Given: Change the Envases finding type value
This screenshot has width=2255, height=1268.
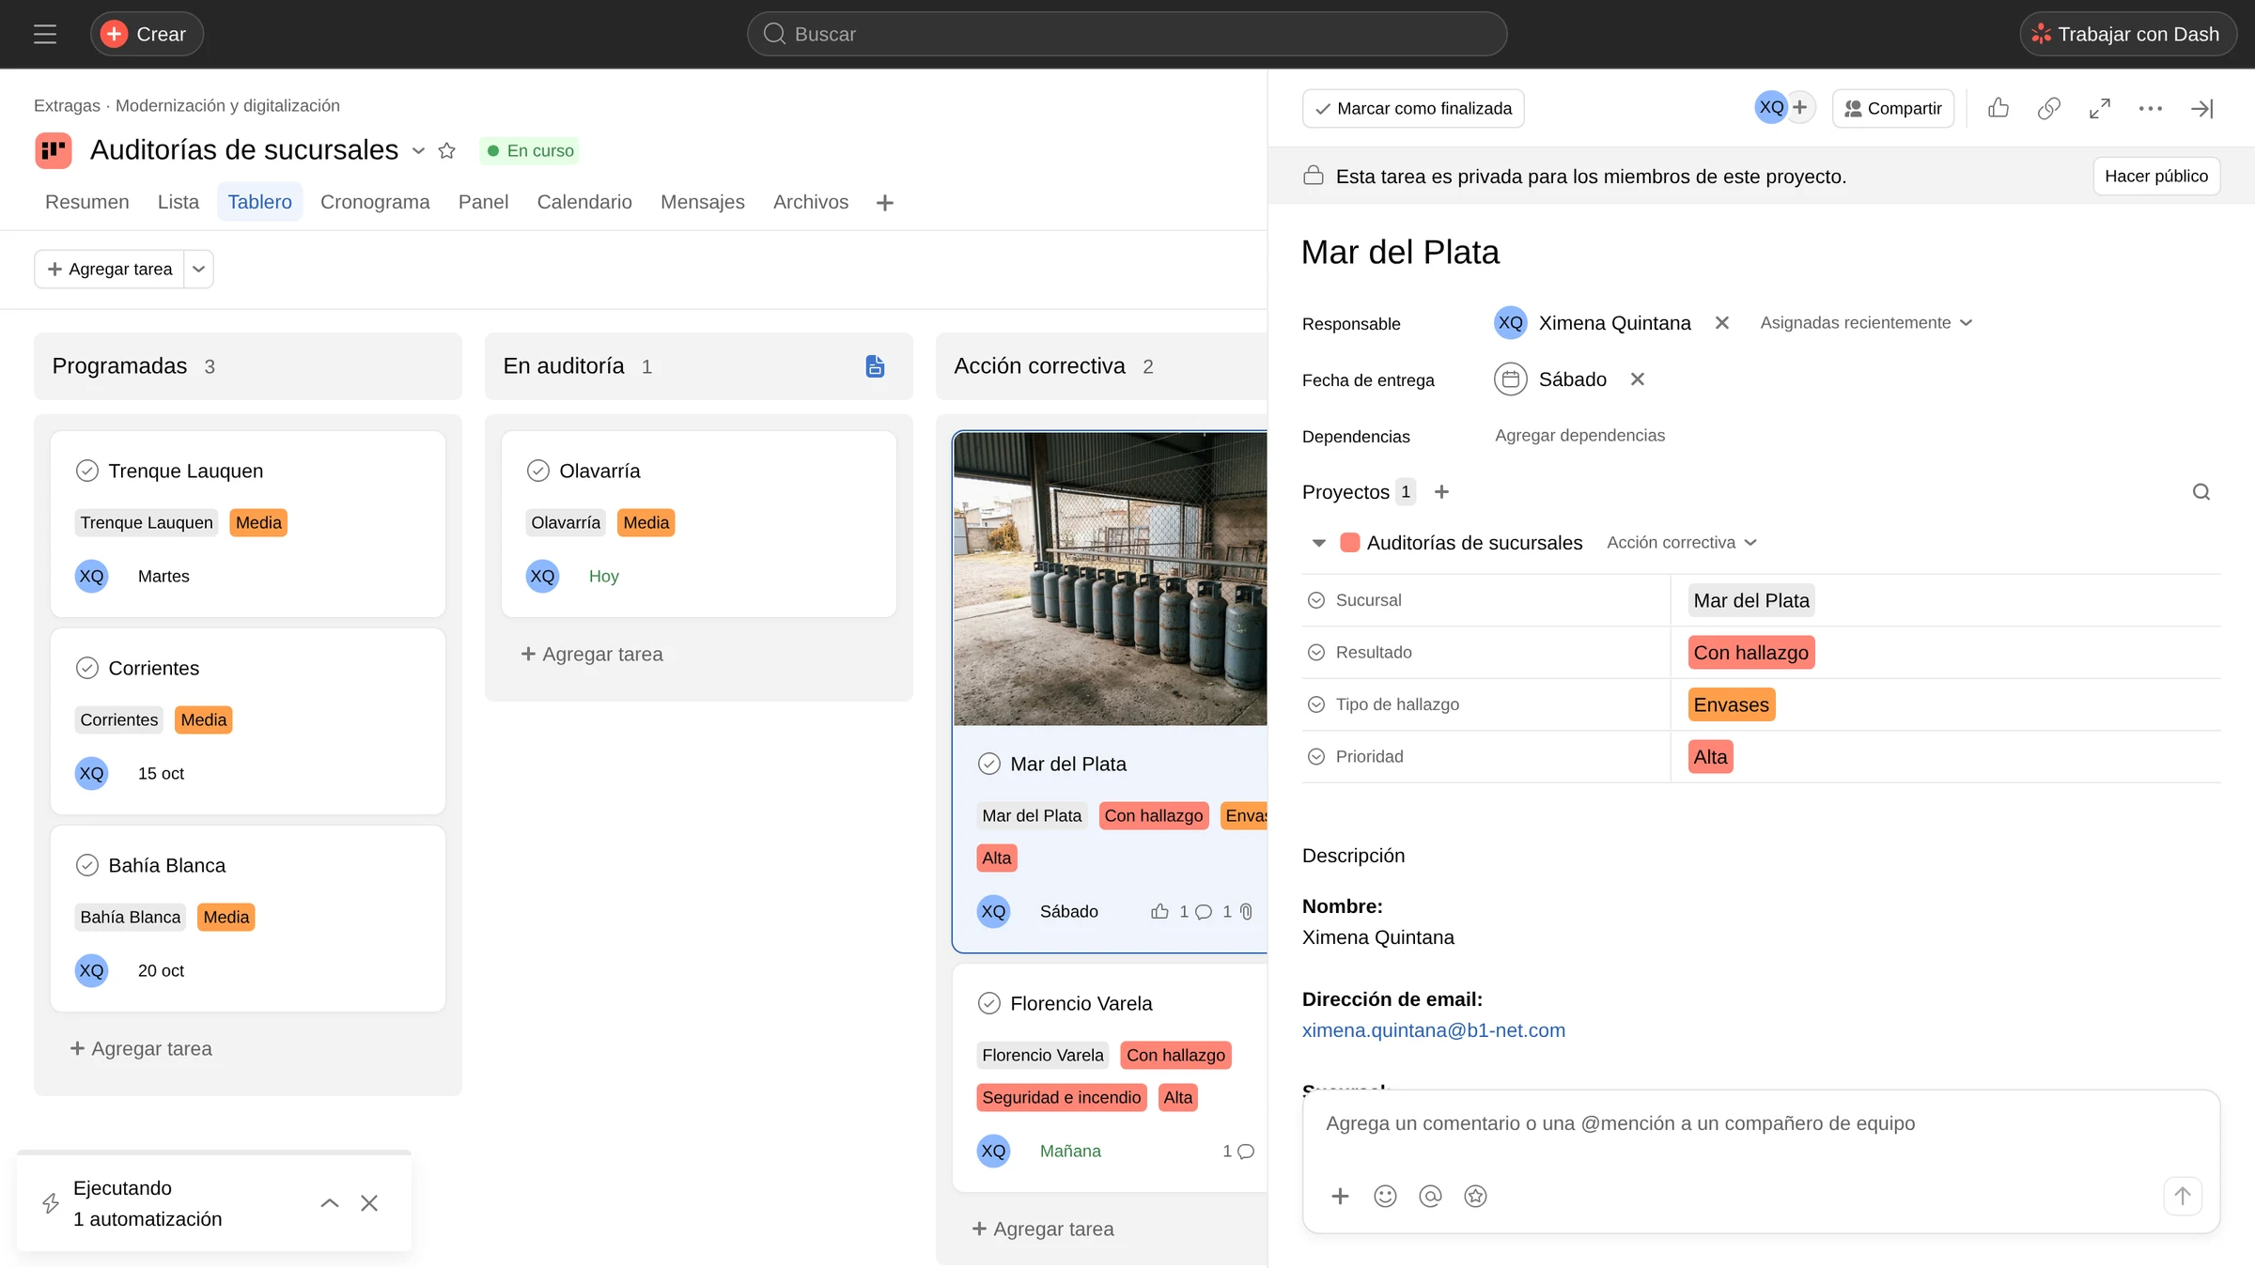Looking at the screenshot, I should tap(1732, 704).
